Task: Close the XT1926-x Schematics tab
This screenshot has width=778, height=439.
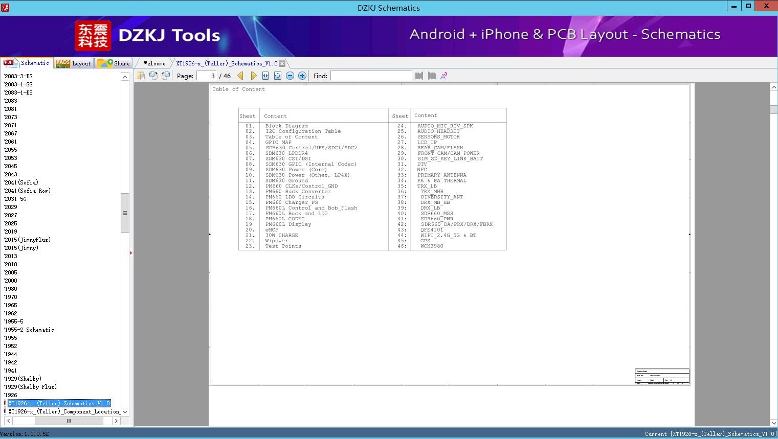Action: pos(282,63)
